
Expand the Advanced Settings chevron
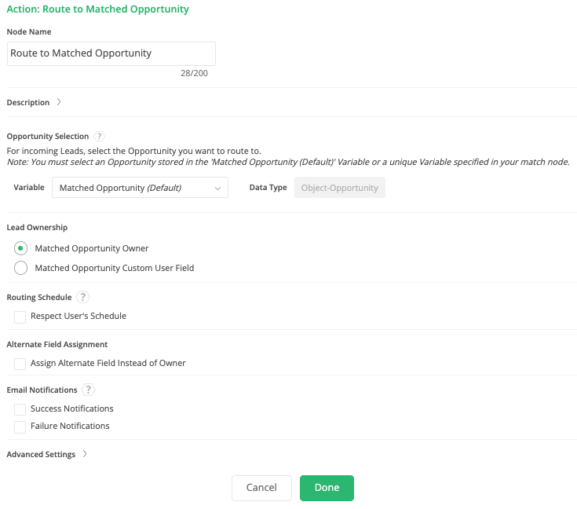coord(85,454)
